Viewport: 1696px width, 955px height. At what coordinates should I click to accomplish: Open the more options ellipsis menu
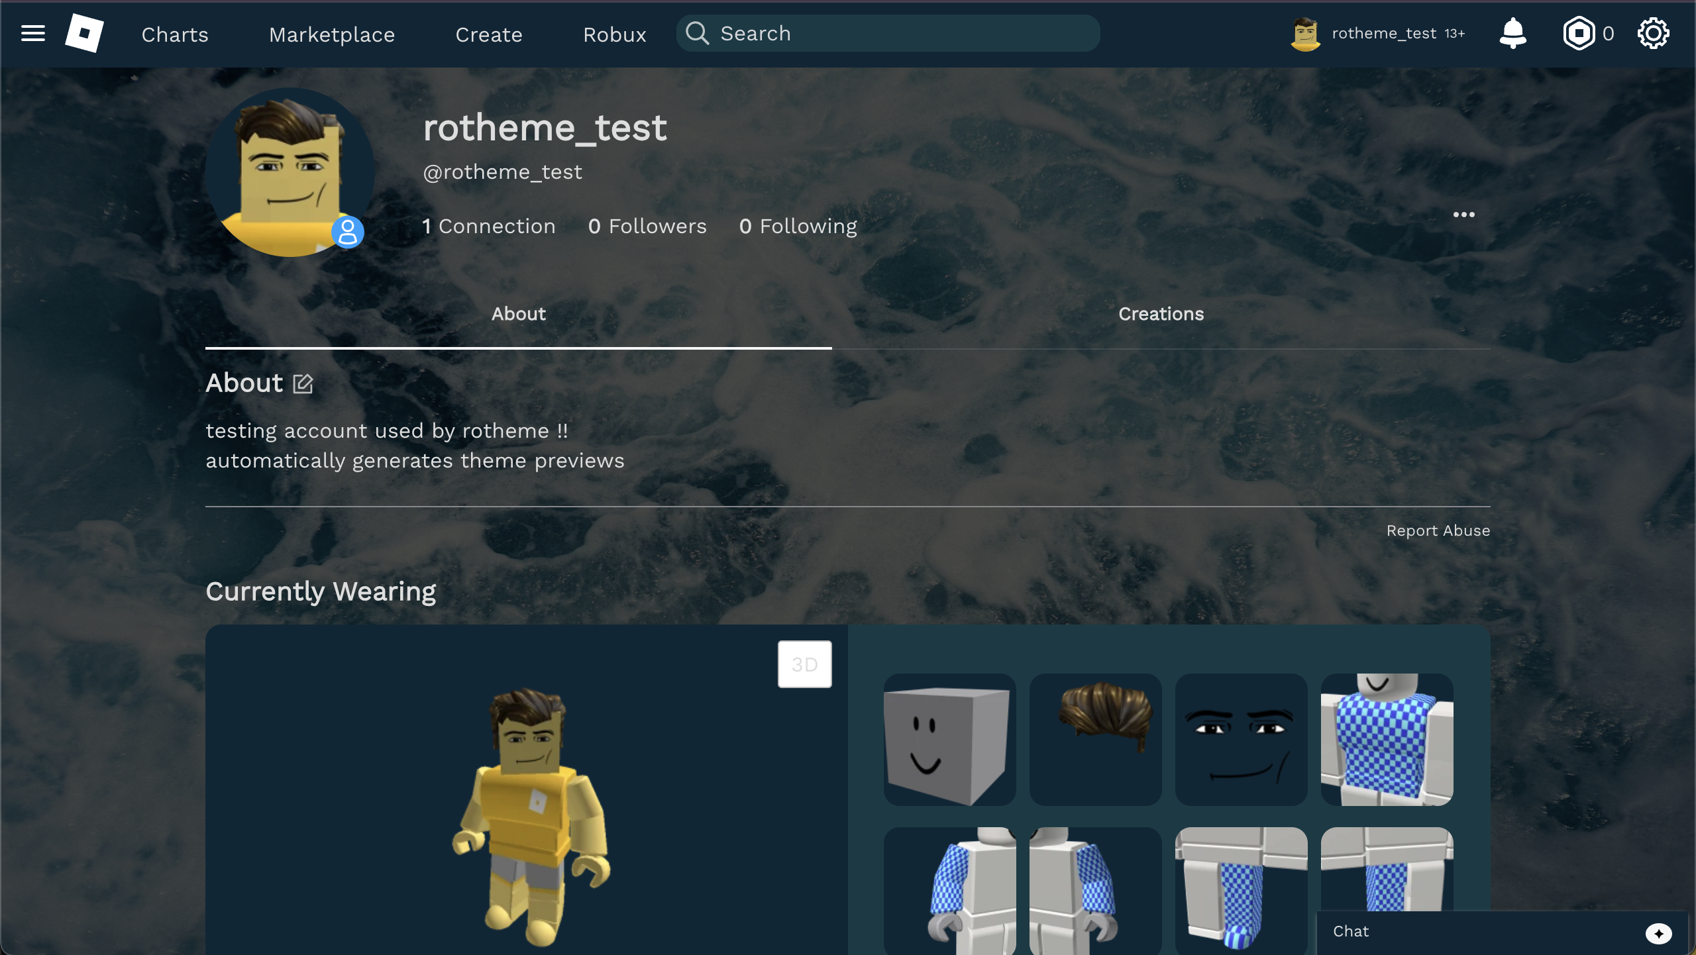(x=1464, y=214)
